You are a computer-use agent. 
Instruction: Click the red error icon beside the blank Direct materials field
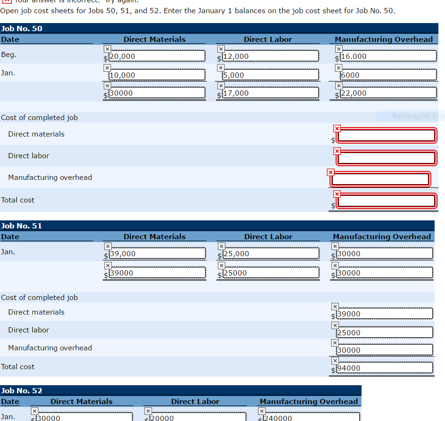point(337,128)
